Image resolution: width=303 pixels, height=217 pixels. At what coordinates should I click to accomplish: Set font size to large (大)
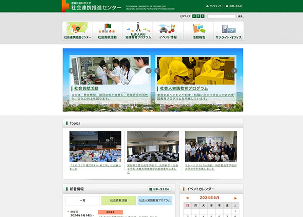click(203, 16)
